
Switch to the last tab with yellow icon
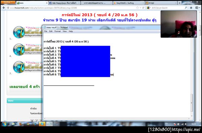click(x=161, y=3)
